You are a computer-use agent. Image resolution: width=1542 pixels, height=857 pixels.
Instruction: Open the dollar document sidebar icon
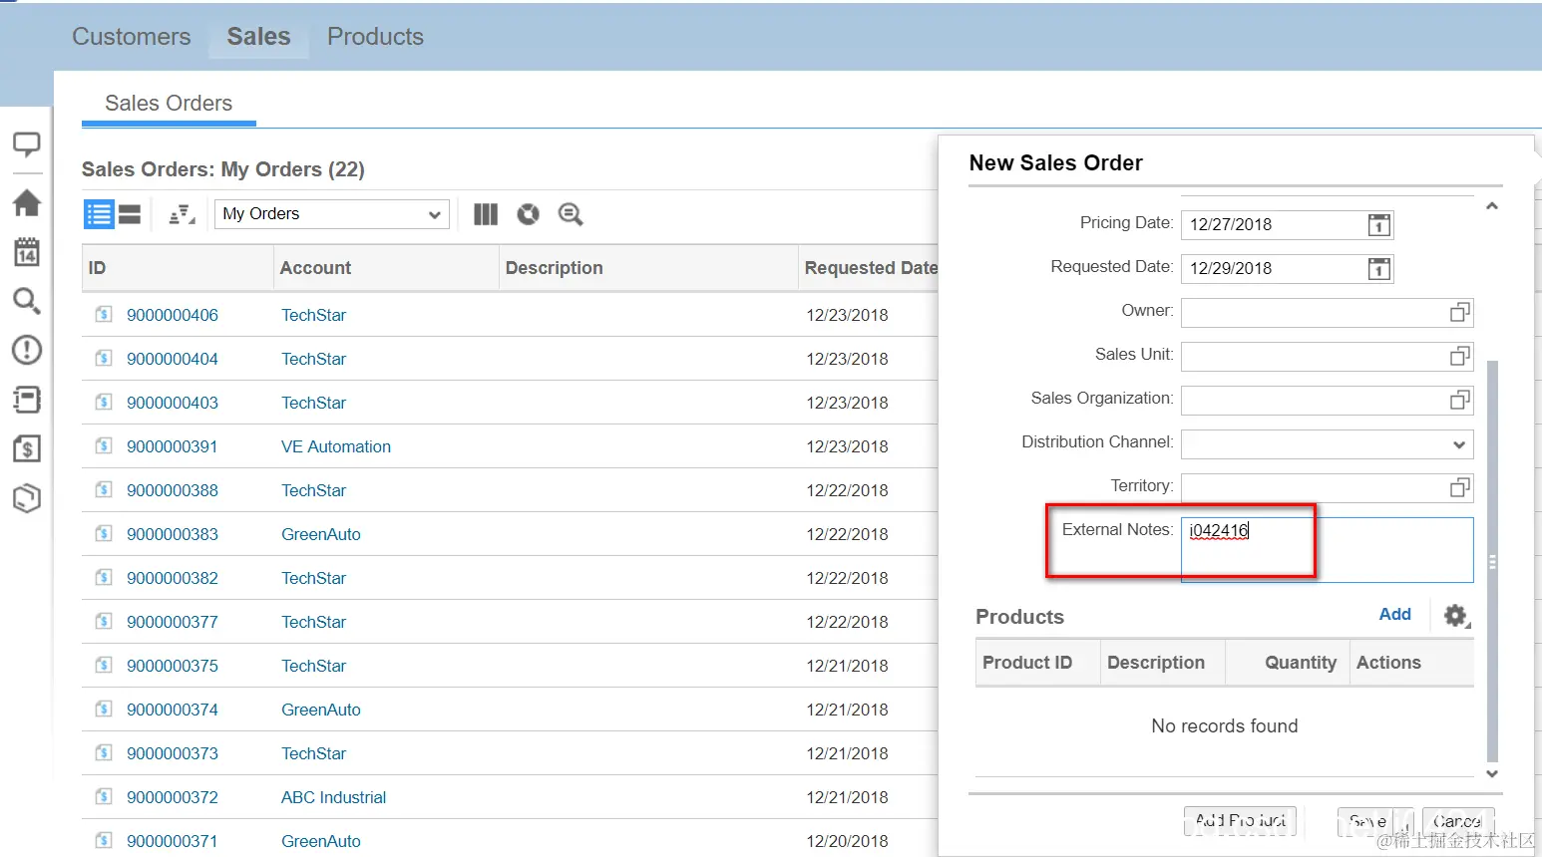[x=26, y=448]
